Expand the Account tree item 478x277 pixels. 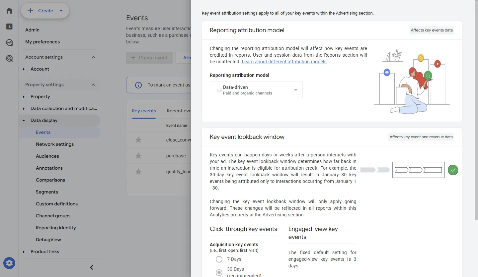24,69
